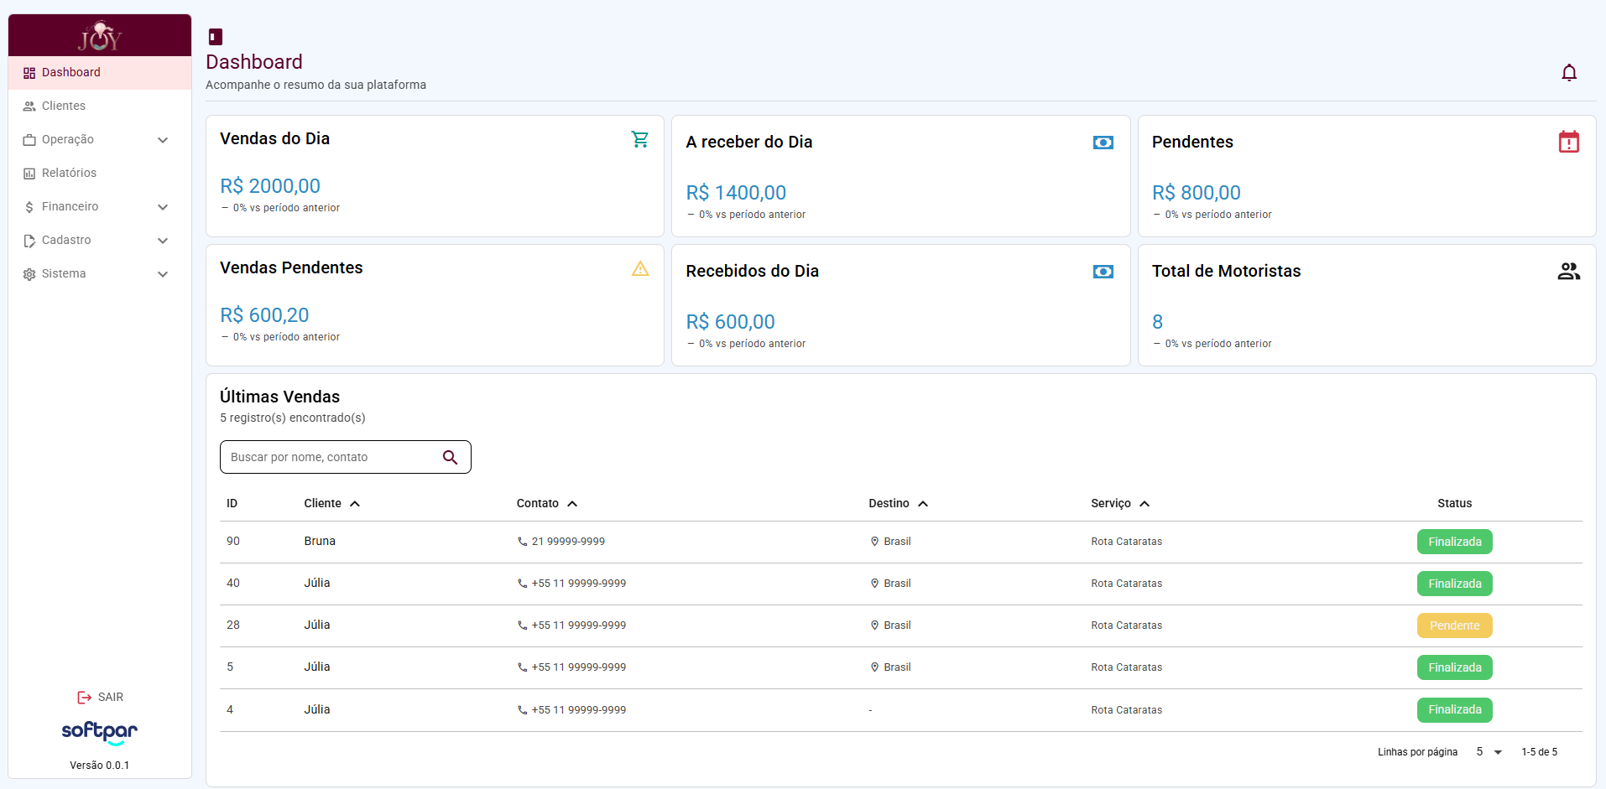Screen dimensions: 1606x789
Task: Expand the Cadastro menu chevron
Action: tap(163, 241)
